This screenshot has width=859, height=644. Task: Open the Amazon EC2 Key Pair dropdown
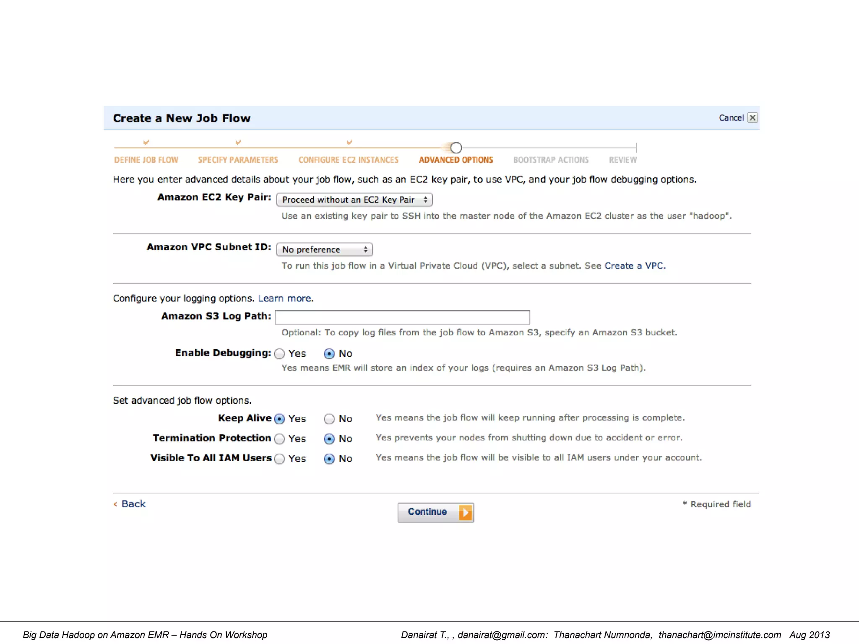(x=354, y=200)
